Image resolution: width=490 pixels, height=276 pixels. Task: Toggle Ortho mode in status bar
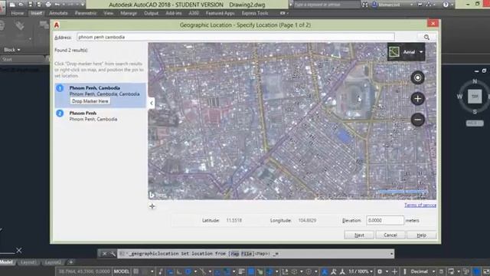[x=179, y=271]
